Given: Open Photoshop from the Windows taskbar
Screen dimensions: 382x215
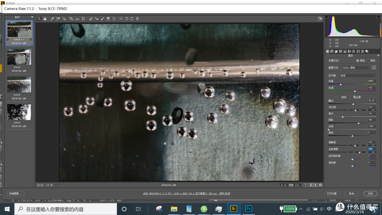Looking at the screenshot, I should (x=249, y=209).
